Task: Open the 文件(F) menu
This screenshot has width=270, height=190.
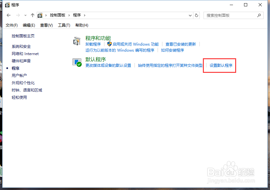Action: (x=11, y=25)
